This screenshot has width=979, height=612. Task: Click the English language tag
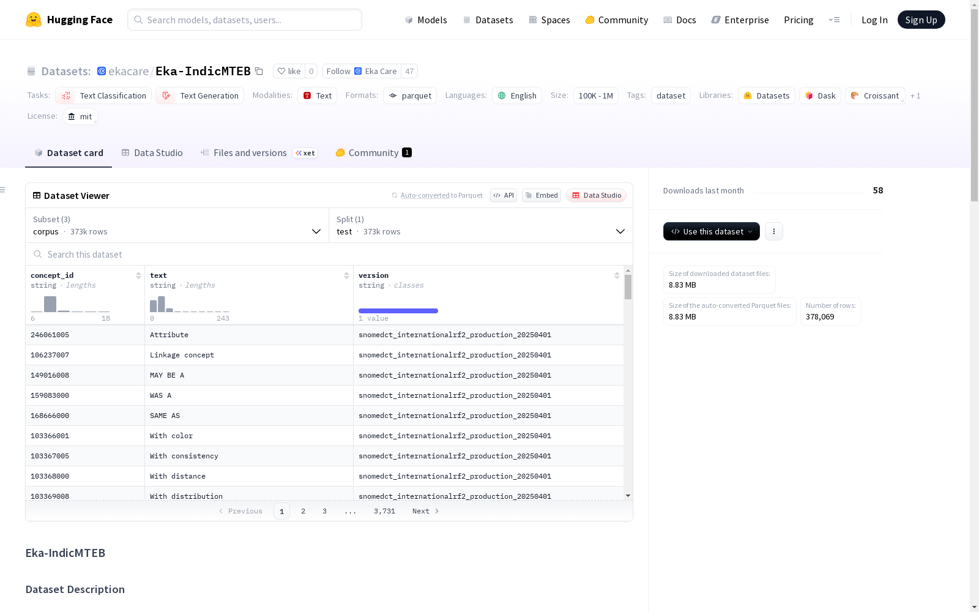517,95
